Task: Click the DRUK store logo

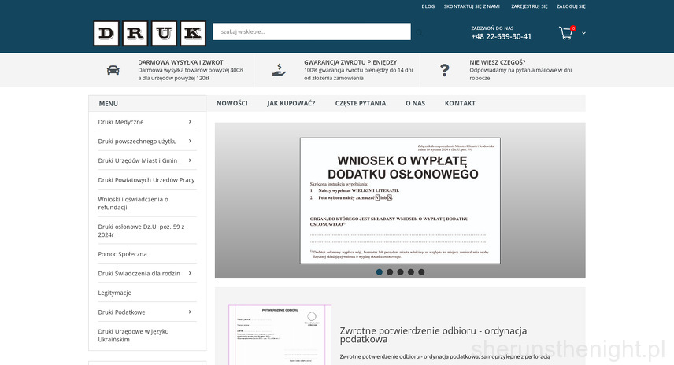Action: click(149, 33)
